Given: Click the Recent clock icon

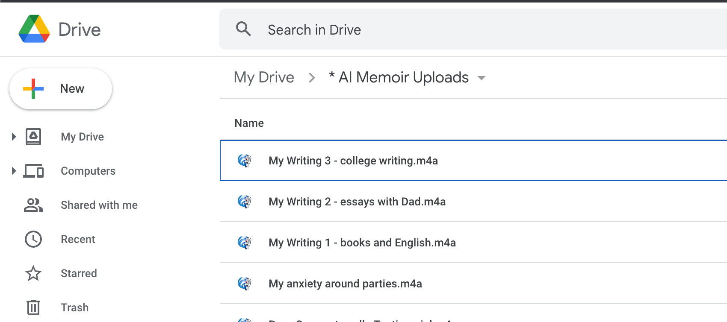Looking at the screenshot, I should point(33,239).
